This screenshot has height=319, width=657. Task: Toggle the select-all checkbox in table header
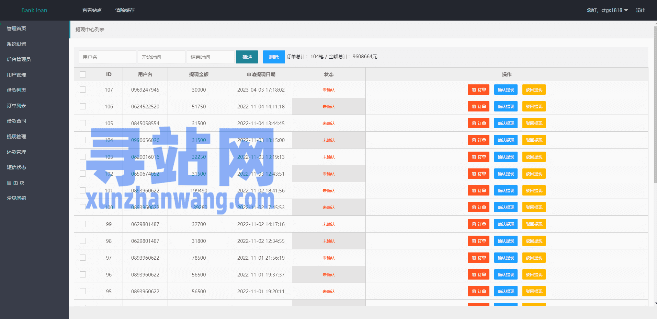coord(83,74)
